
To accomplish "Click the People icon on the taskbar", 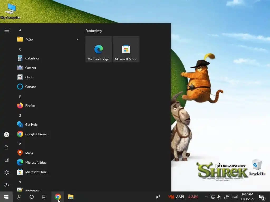I will pos(158,197).
